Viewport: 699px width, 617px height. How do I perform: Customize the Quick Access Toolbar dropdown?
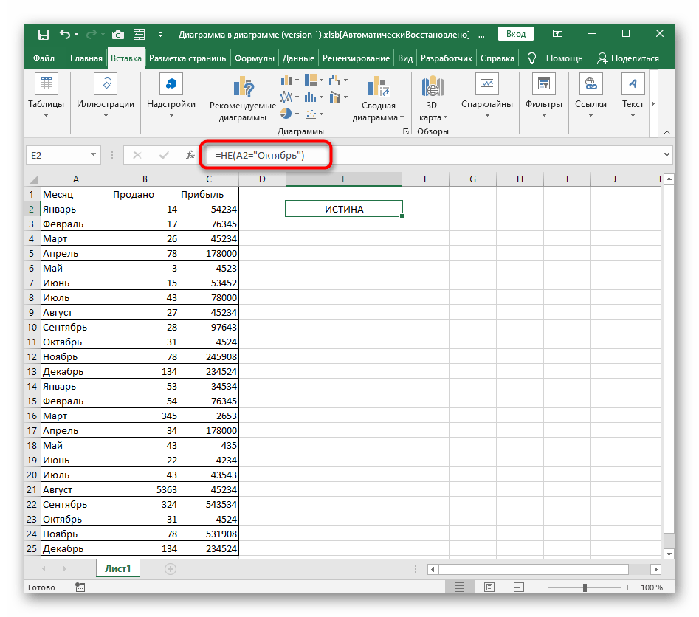[x=160, y=35]
